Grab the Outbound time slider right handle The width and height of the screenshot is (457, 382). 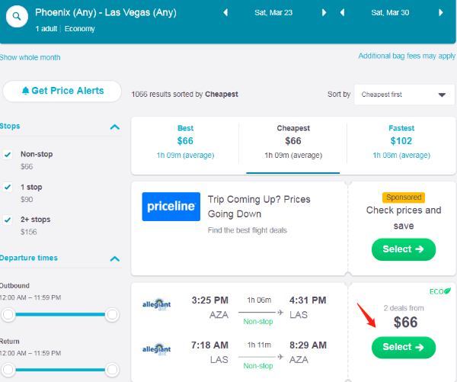(112, 315)
